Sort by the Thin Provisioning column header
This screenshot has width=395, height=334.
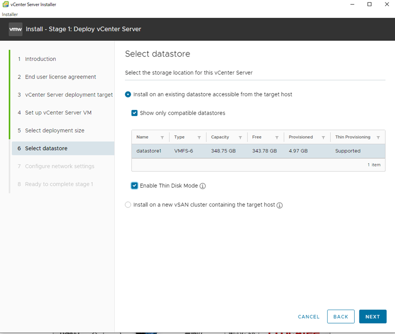(353, 137)
